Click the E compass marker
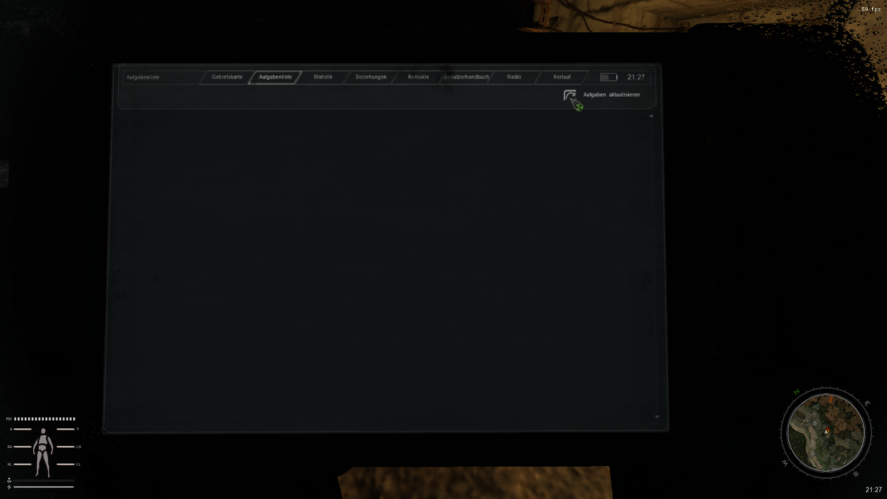 [867, 403]
